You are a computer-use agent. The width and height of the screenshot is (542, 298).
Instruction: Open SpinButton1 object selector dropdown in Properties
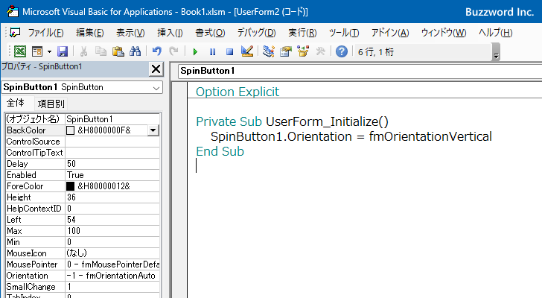pos(156,87)
